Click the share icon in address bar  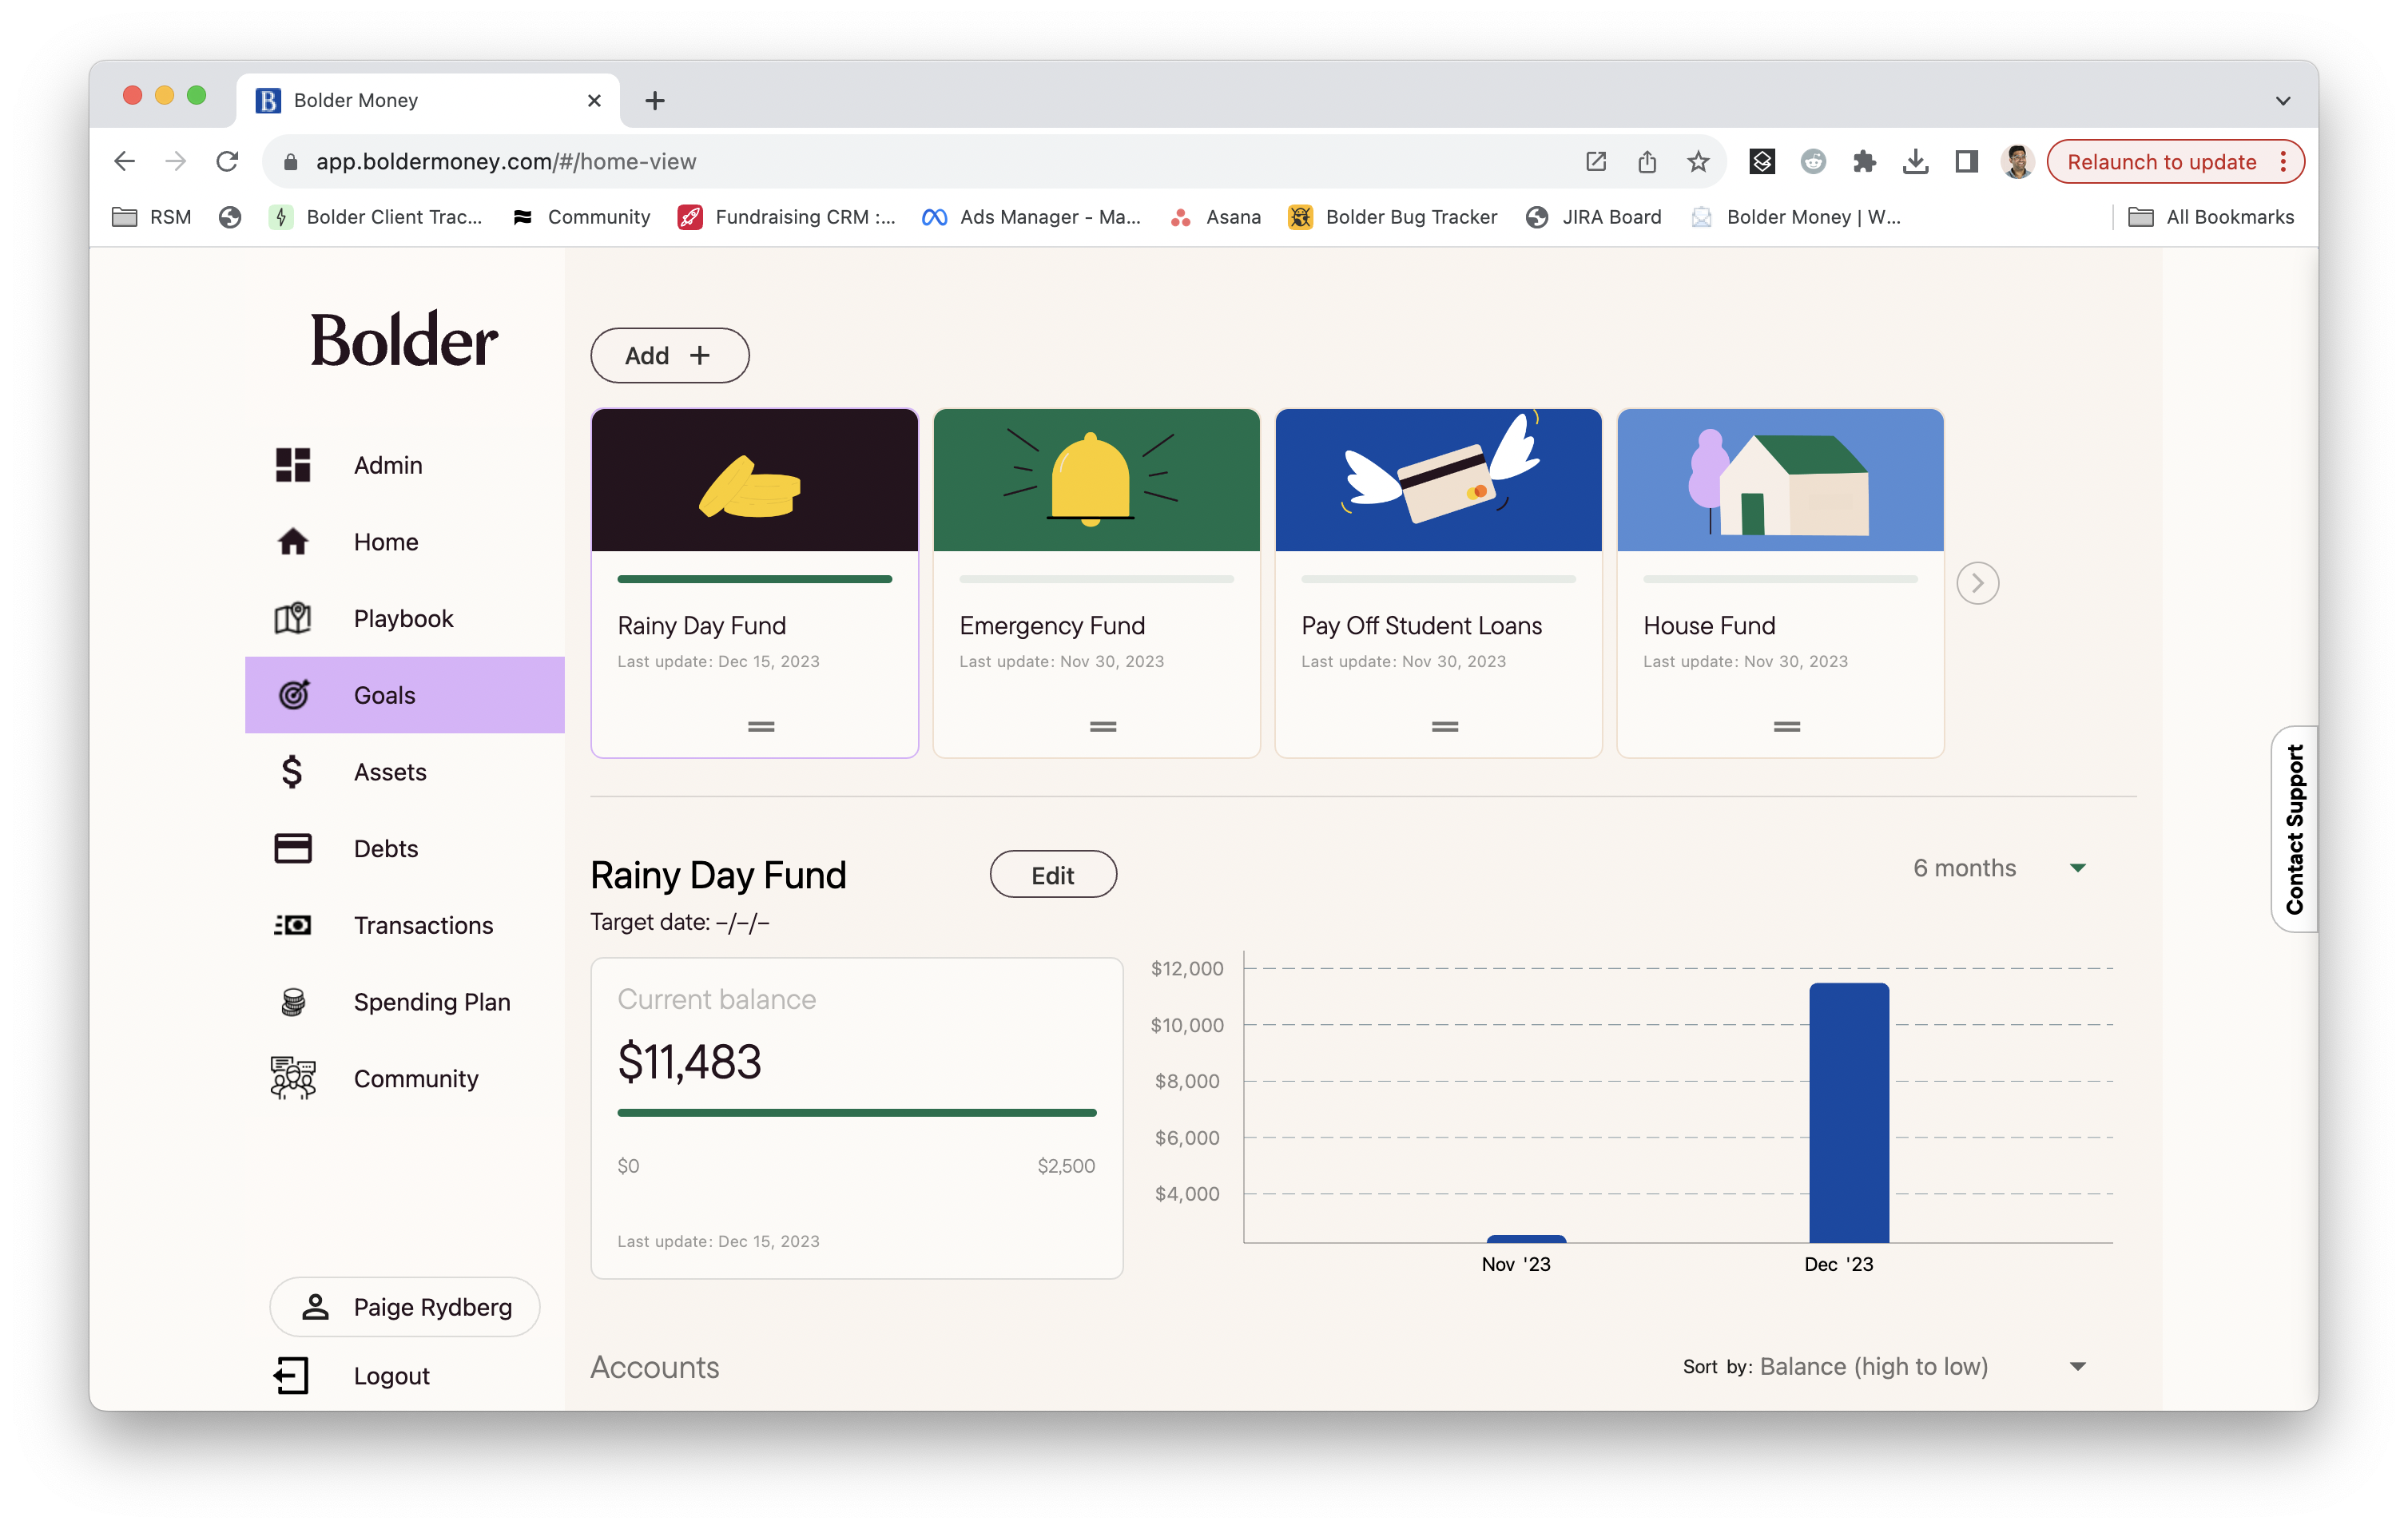click(x=1647, y=161)
